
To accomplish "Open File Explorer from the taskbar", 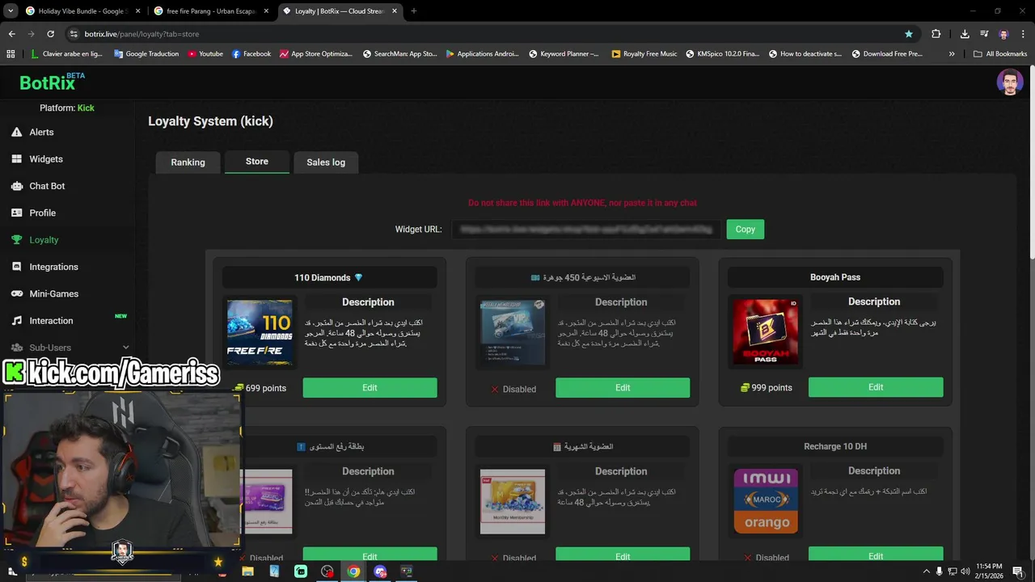I will click(247, 571).
